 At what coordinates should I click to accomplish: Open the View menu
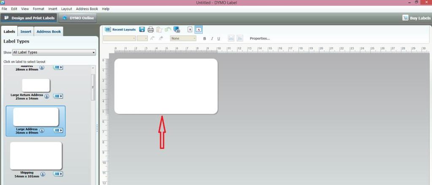point(25,9)
